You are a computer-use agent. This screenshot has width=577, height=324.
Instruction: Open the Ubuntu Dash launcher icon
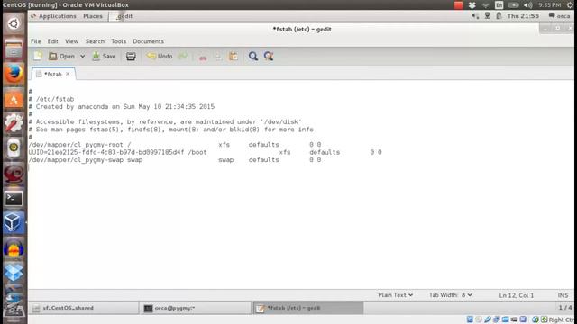click(x=14, y=24)
